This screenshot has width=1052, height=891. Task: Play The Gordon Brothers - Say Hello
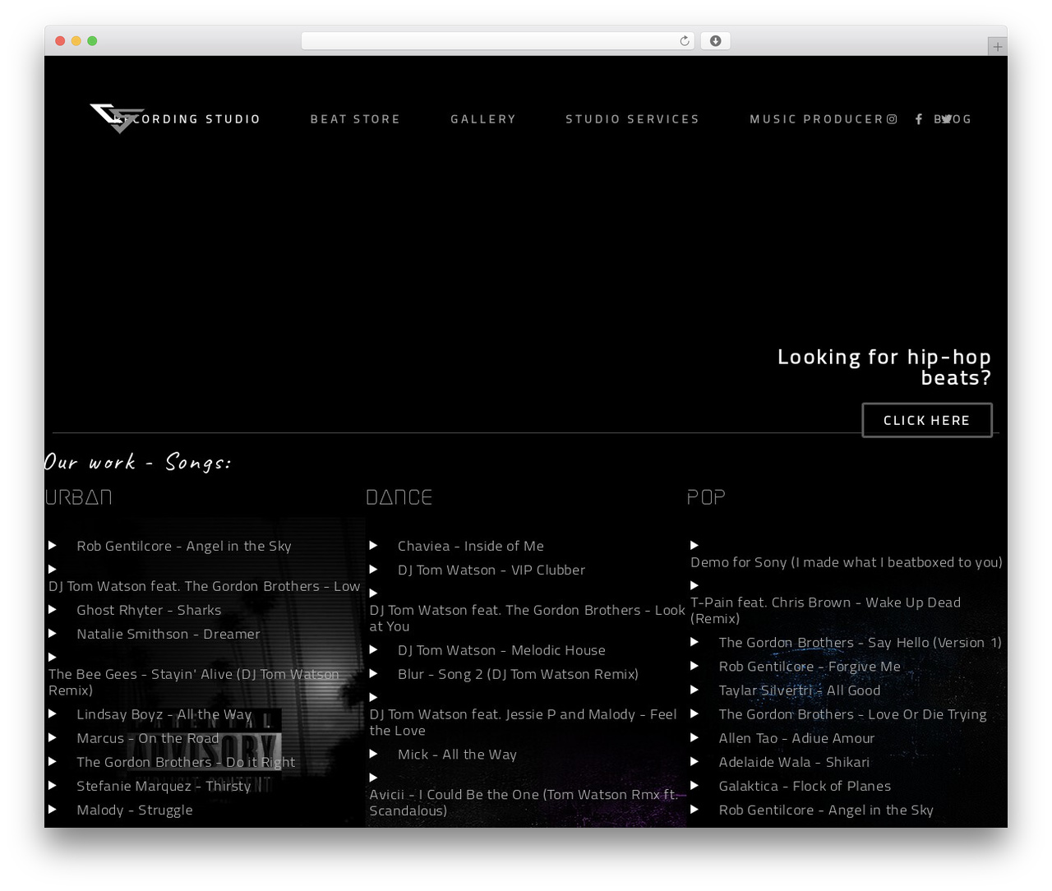[x=694, y=641]
